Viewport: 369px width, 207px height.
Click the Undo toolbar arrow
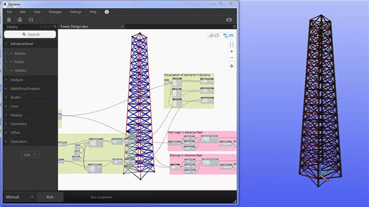tap(41, 19)
